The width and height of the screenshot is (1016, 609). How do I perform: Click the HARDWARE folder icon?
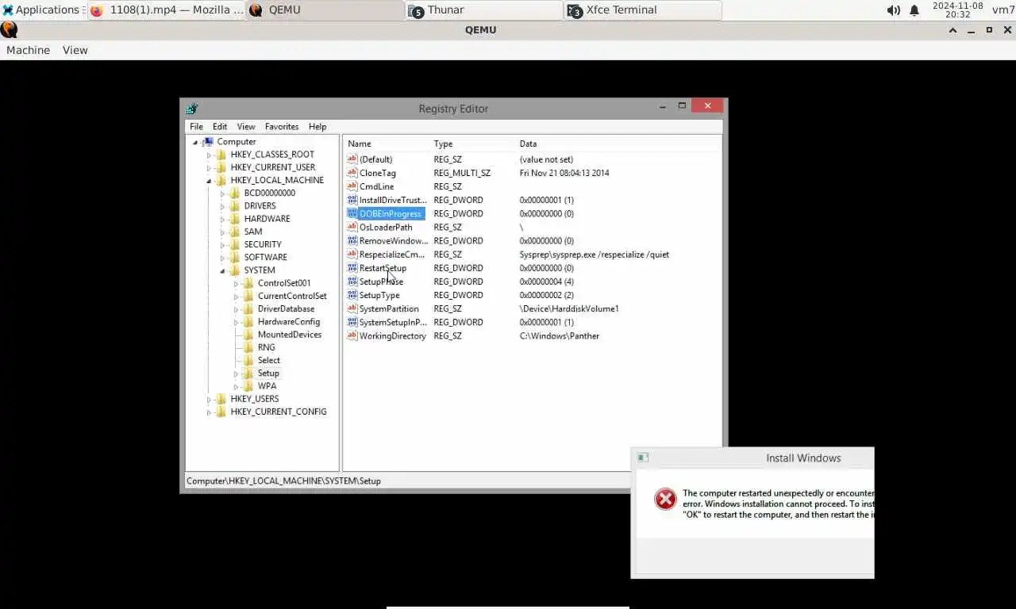click(235, 219)
